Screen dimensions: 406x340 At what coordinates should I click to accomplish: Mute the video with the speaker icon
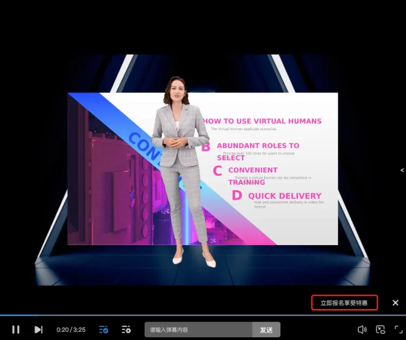pyautogui.click(x=362, y=329)
